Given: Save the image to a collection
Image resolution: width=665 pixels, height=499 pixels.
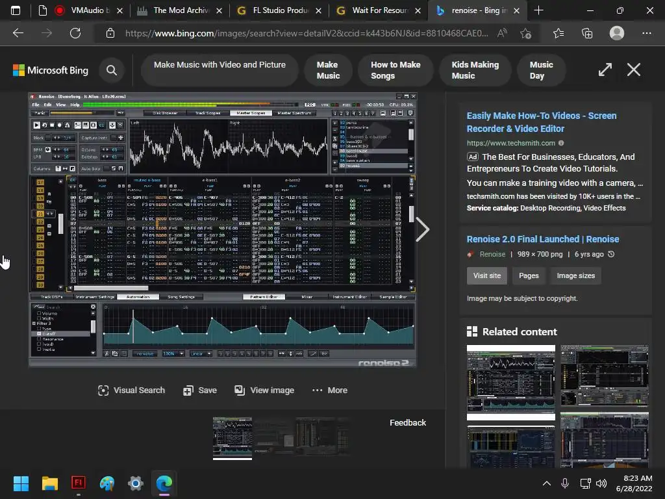Looking at the screenshot, I should click(x=200, y=390).
